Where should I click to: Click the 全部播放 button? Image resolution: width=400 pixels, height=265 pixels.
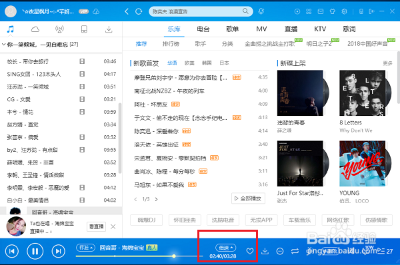click(248, 198)
